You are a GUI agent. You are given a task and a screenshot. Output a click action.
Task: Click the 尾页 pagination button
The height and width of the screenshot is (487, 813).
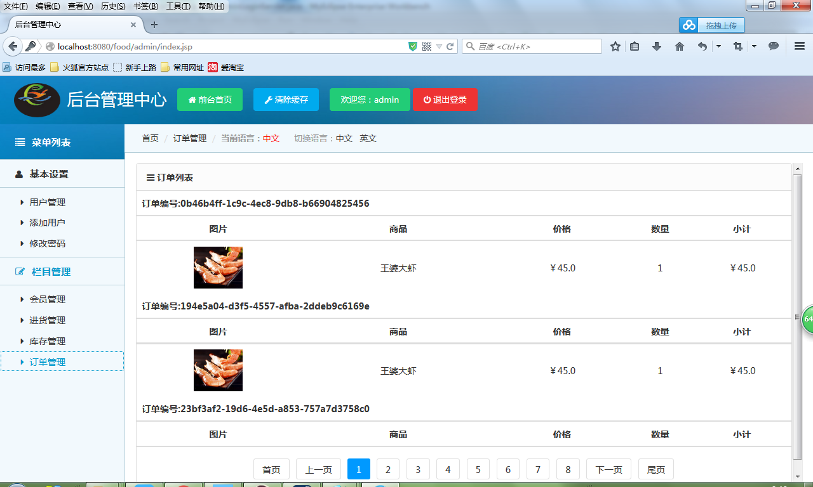pyautogui.click(x=656, y=469)
